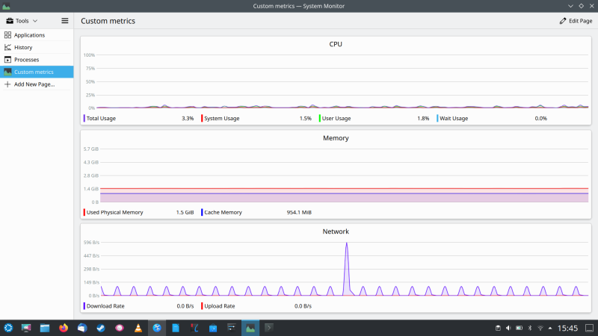Click the Total Usage purple legend swatch
This screenshot has width=598, height=336.
84,118
